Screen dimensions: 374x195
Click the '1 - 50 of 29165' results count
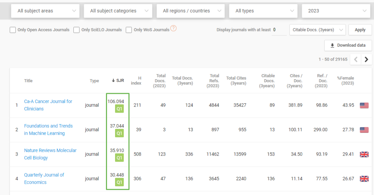(x=333, y=60)
